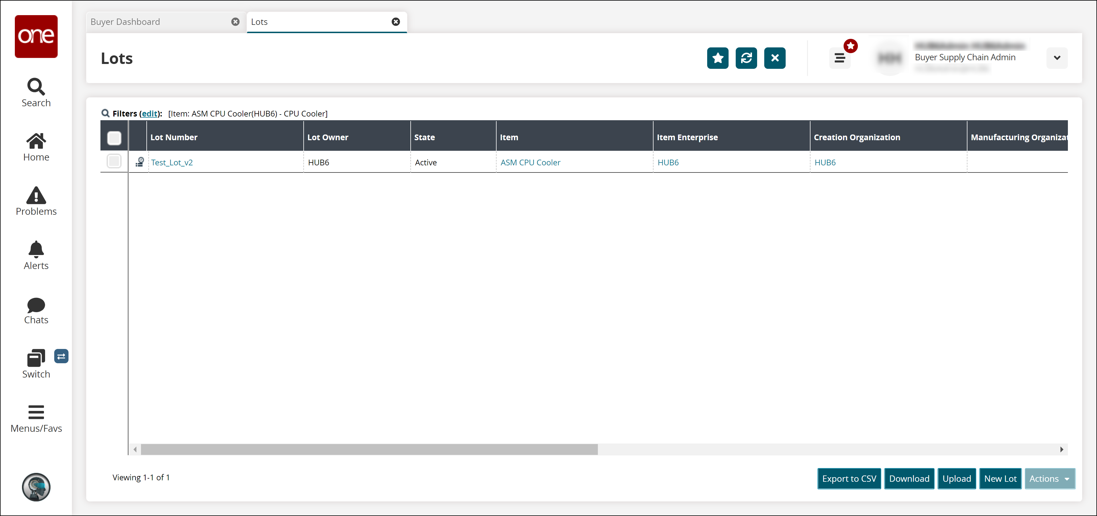1097x516 pixels.
Task: Expand the user profile dropdown chevron
Action: click(x=1056, y=58)
